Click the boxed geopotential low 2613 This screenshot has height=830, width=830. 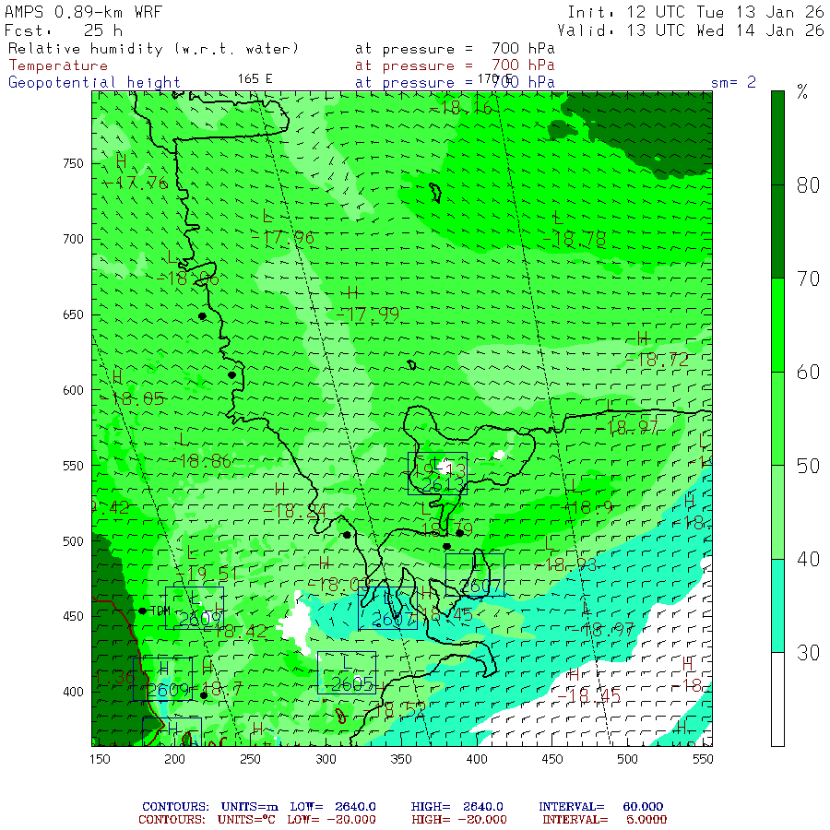click(438, 474)
